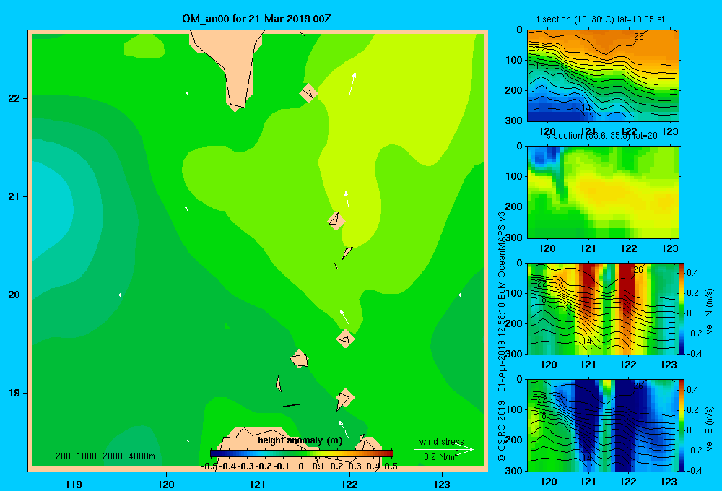Click the 100 depth label of t section
This screenshot has width=722, height=491.
point(514,60)
